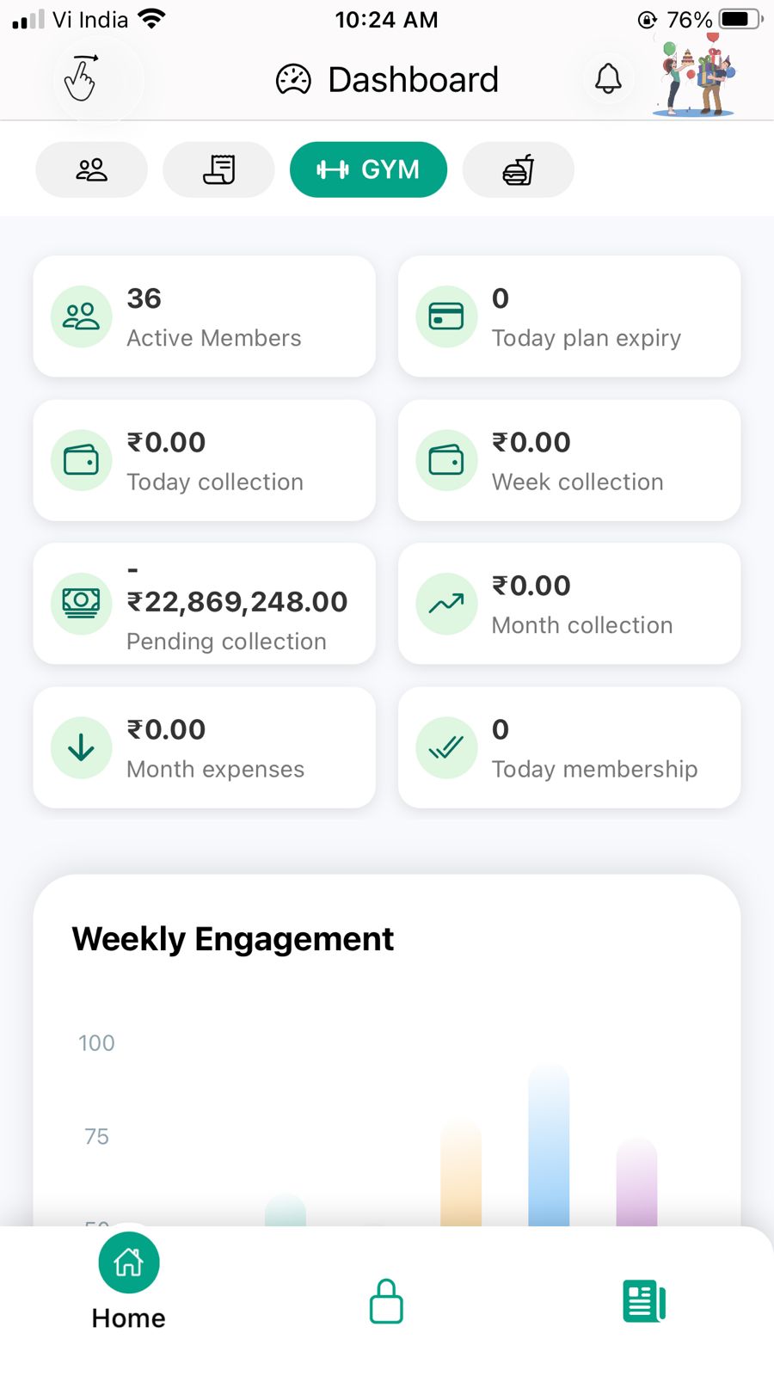Tap the Today membership double-check icon
The height and width of the screenshot is (1376, 774).
pos(446,747)
